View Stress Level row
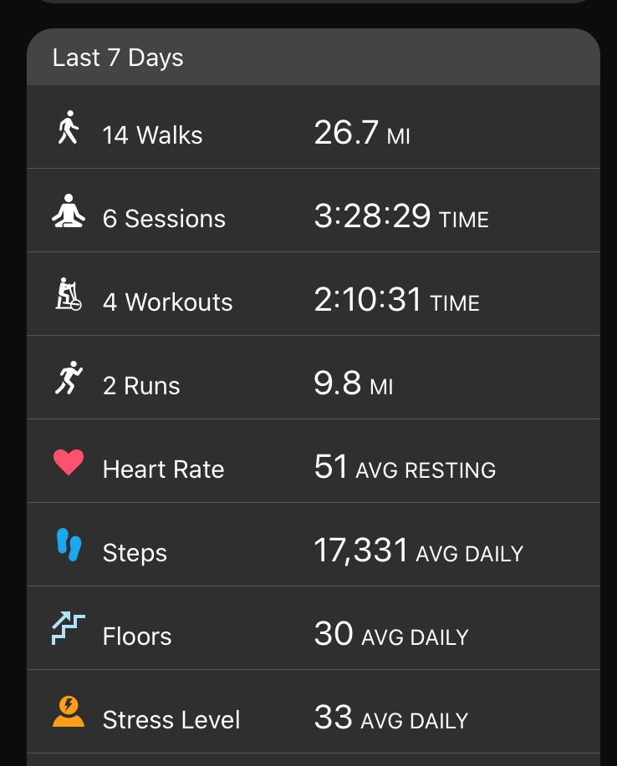 [314, 712]
